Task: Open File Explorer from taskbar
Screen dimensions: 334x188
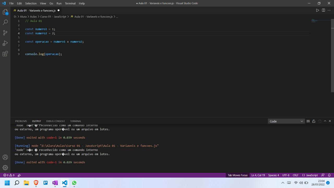Action: click(x=26, y=183)
